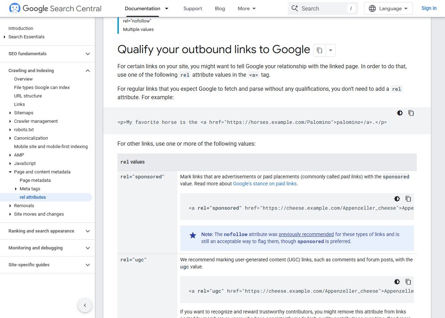Click the globe Language icon
The width and height of the screenshot is (445, 318).
(x=372, y=8)
